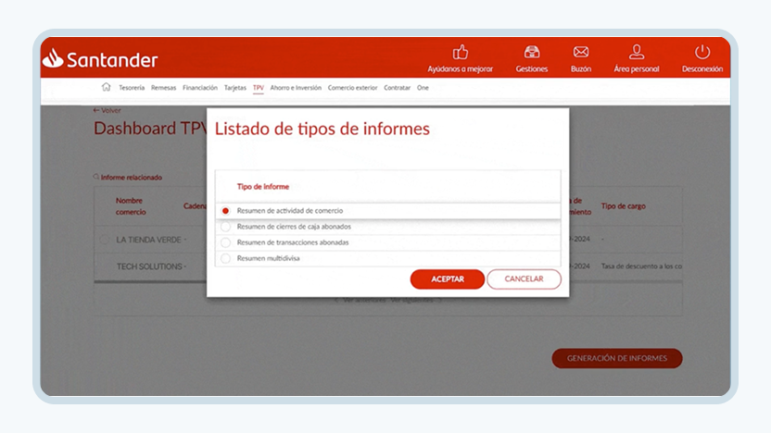Screen dimensions: 771x433
Task: Select Resumen de transacciones abonadas radio
Action: (x=225, y=242)
